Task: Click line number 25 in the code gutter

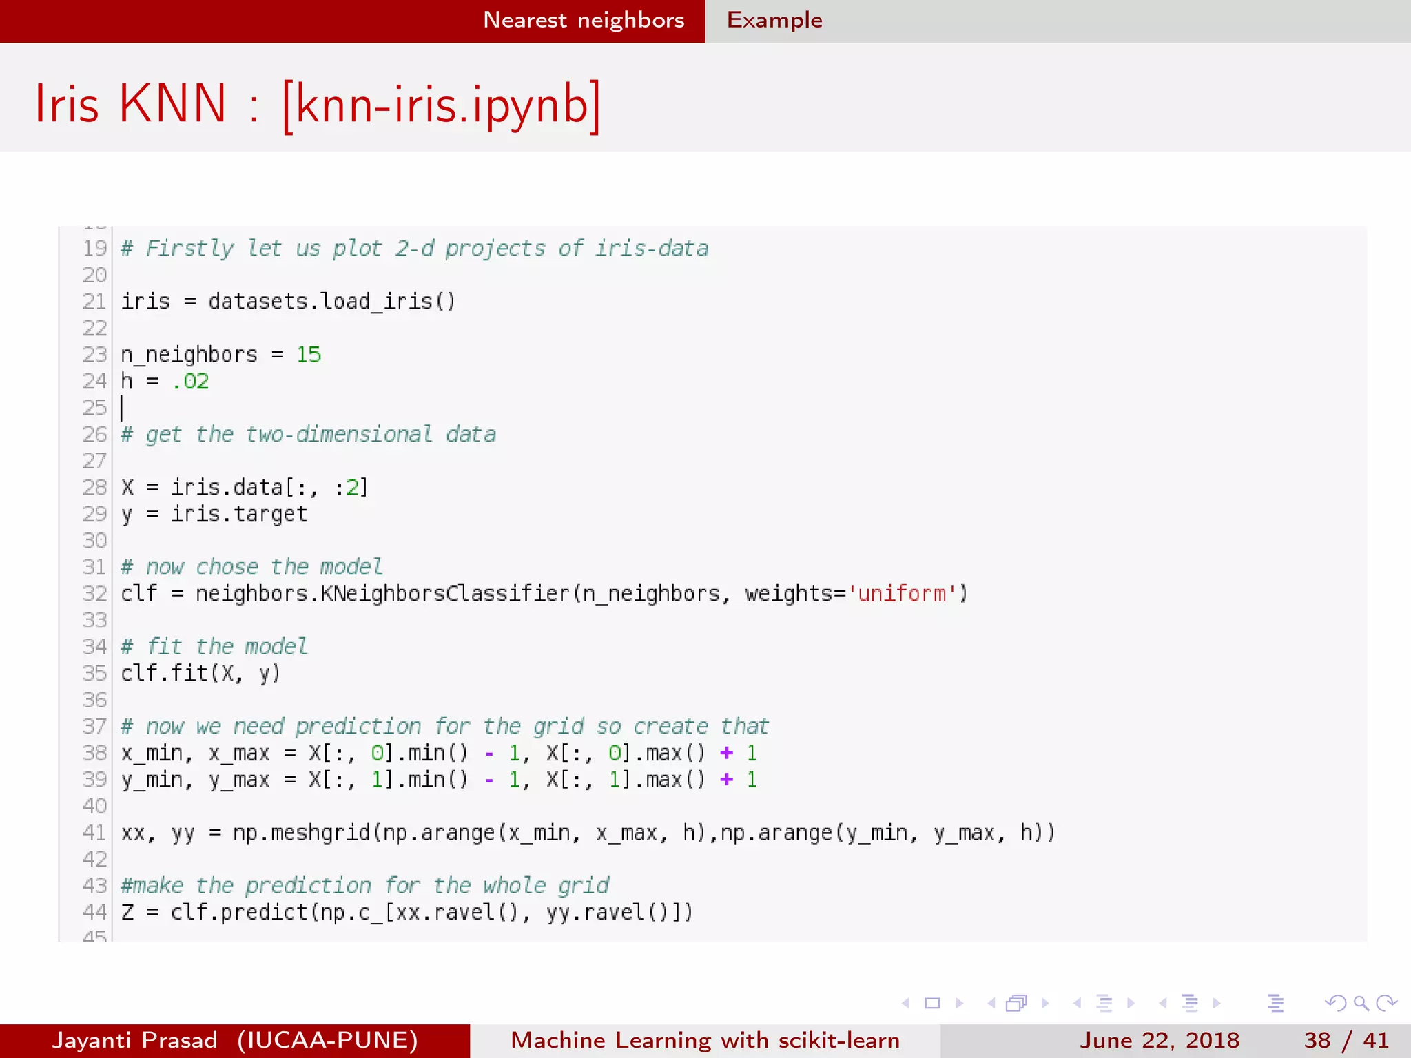Action: (94, 408)
